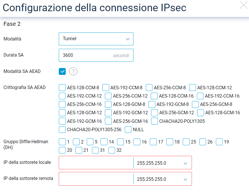This screenshot has width=249, height=192.
Task: Select Diffie-Hellman group 1 checkbox
Action: [x=62, y=142]
